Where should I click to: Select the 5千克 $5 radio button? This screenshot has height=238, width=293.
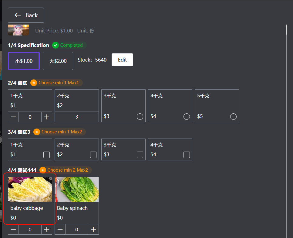pos(233,116)
